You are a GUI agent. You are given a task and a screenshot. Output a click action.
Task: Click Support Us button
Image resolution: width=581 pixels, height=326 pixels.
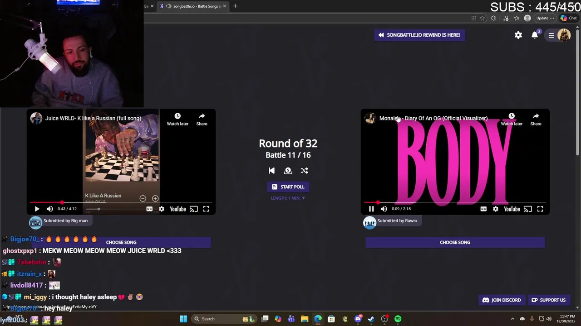(x=548, y=300)
